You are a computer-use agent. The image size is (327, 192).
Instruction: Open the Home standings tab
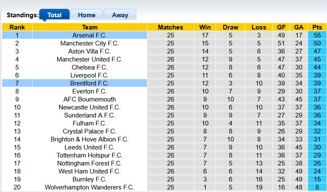pos(86,15)
